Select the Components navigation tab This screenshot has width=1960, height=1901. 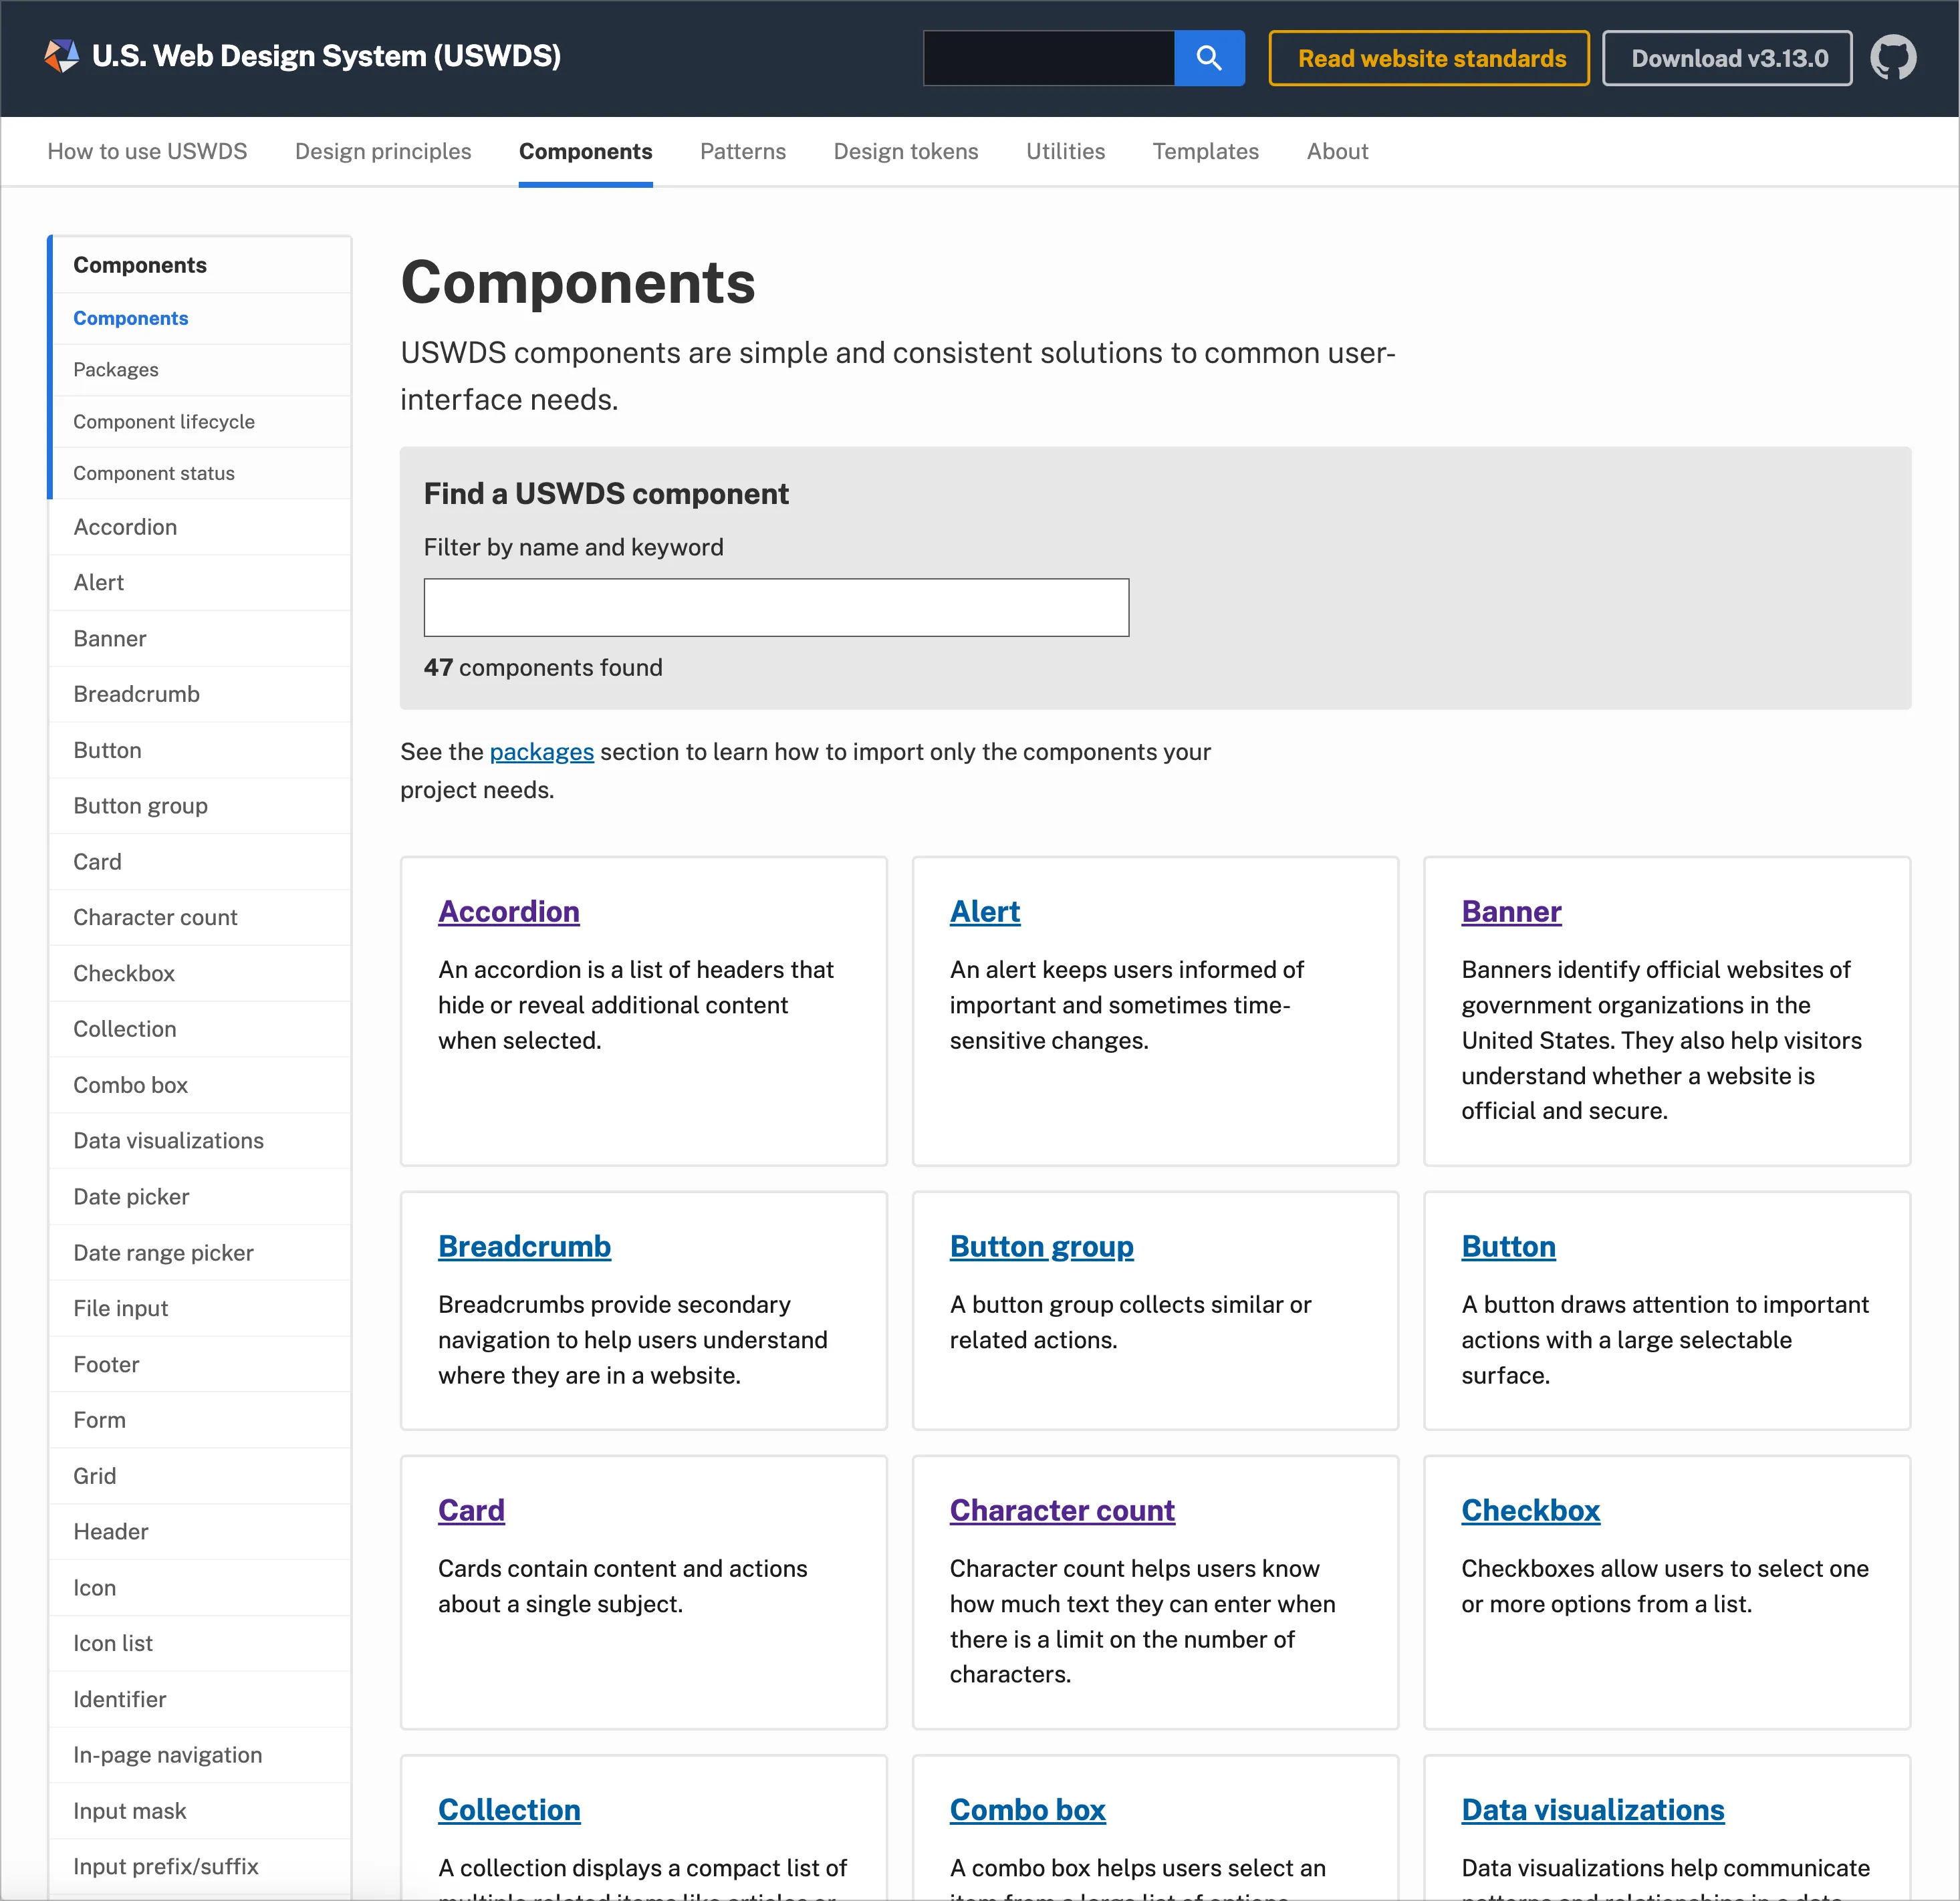585,151
